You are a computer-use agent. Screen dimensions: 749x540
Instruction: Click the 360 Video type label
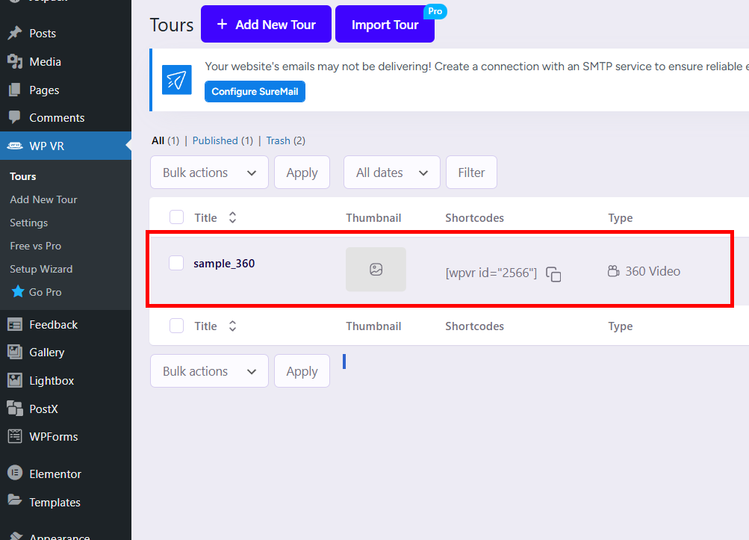(x=653, y=271)
